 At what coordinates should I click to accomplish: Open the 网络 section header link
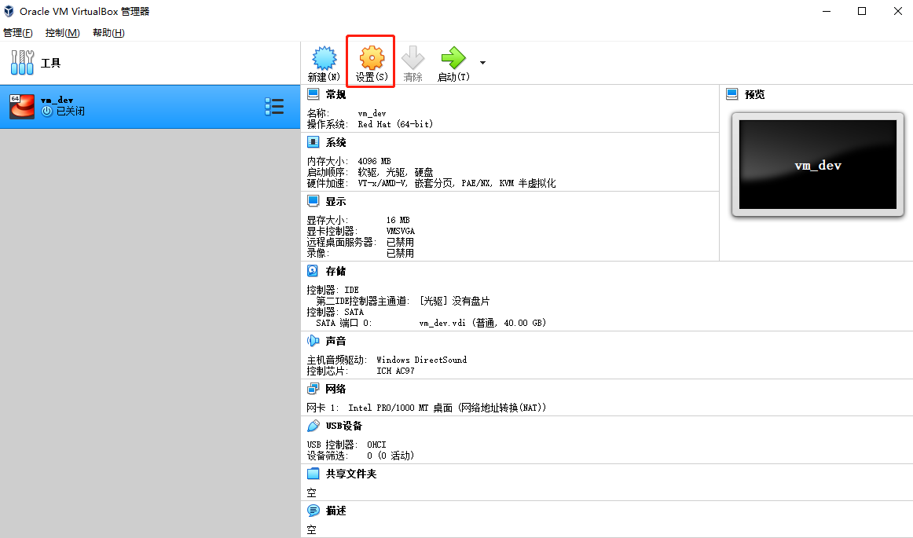336,389
